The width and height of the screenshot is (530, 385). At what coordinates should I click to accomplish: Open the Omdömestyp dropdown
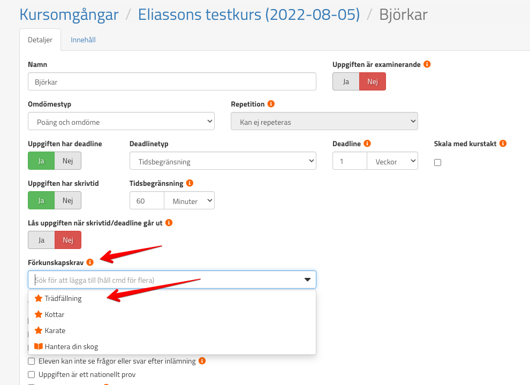click(x=121, y=122)
